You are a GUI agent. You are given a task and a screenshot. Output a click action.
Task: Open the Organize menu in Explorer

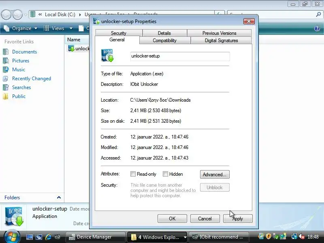21,28
